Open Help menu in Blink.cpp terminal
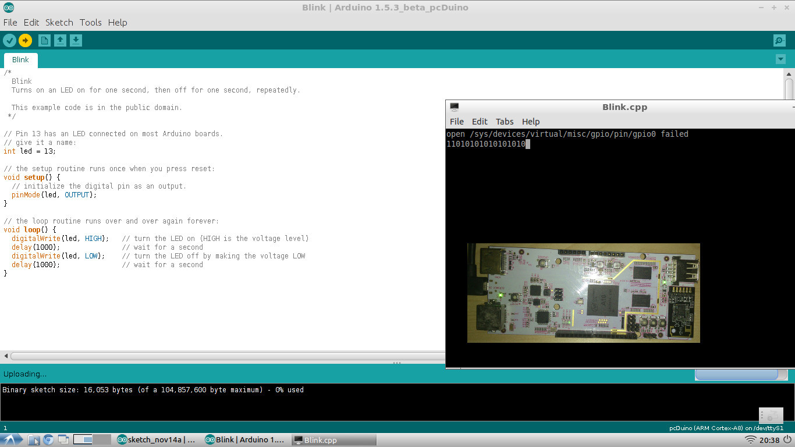The image size is (795, 447). (531, 122)
